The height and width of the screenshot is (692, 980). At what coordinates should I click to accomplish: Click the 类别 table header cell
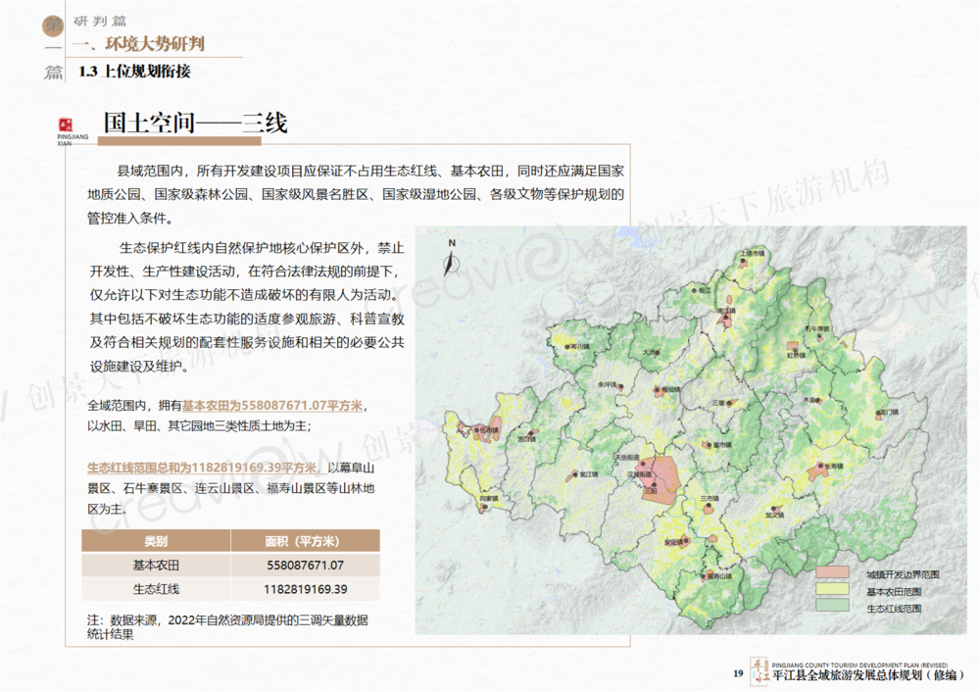coord(156,540)
